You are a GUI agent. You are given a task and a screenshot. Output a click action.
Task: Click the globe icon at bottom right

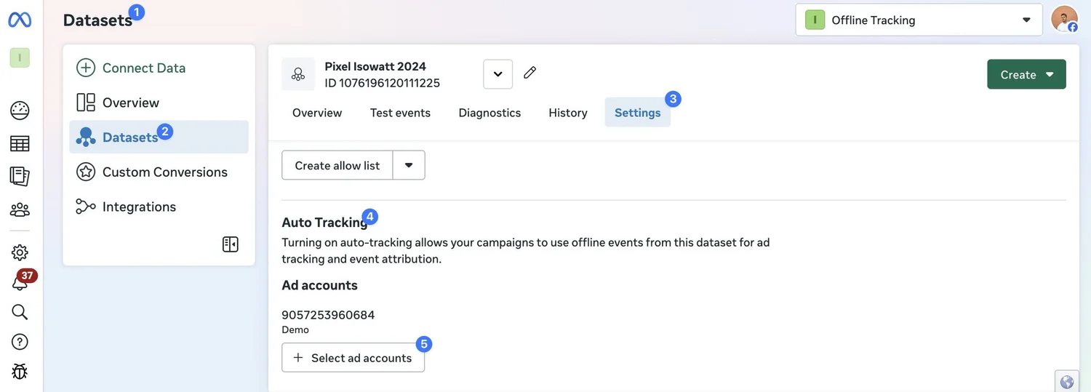point(1067,382)
